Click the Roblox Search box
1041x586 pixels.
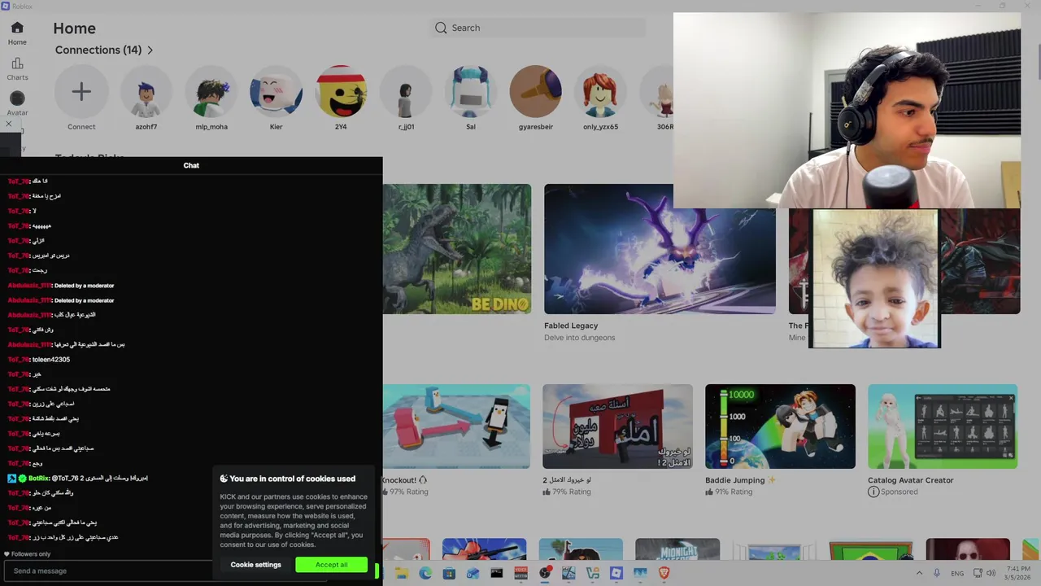[538, 28]
